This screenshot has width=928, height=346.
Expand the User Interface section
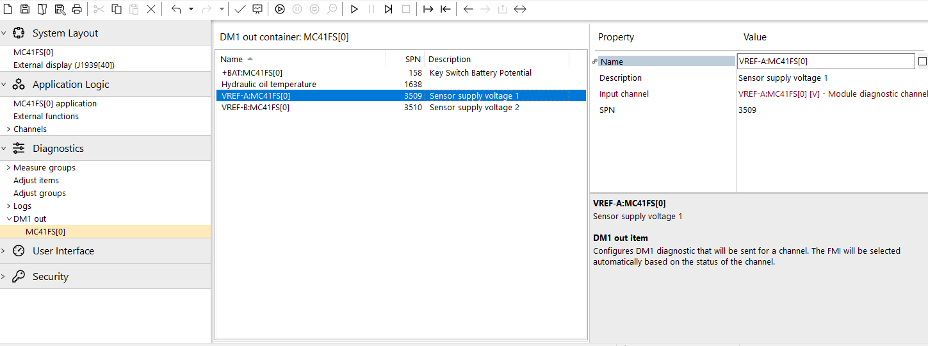coord(3,251)
